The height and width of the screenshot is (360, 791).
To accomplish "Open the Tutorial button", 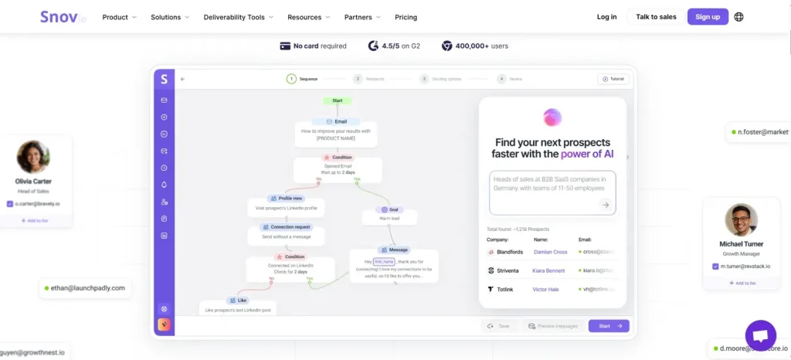I will pyautogui.click(x=613, y=79).
